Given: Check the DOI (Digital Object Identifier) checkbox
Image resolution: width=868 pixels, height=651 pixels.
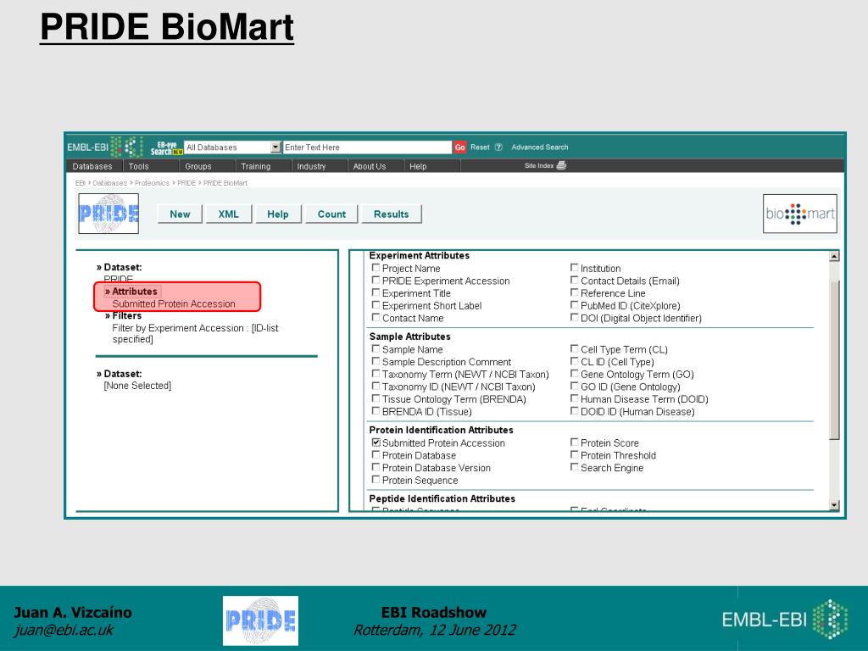Looking at the screenshot, I should point(574,317).
